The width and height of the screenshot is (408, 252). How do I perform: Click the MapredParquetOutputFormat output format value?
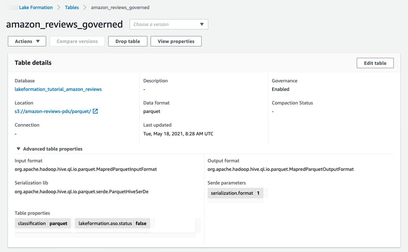click(280, 169)
